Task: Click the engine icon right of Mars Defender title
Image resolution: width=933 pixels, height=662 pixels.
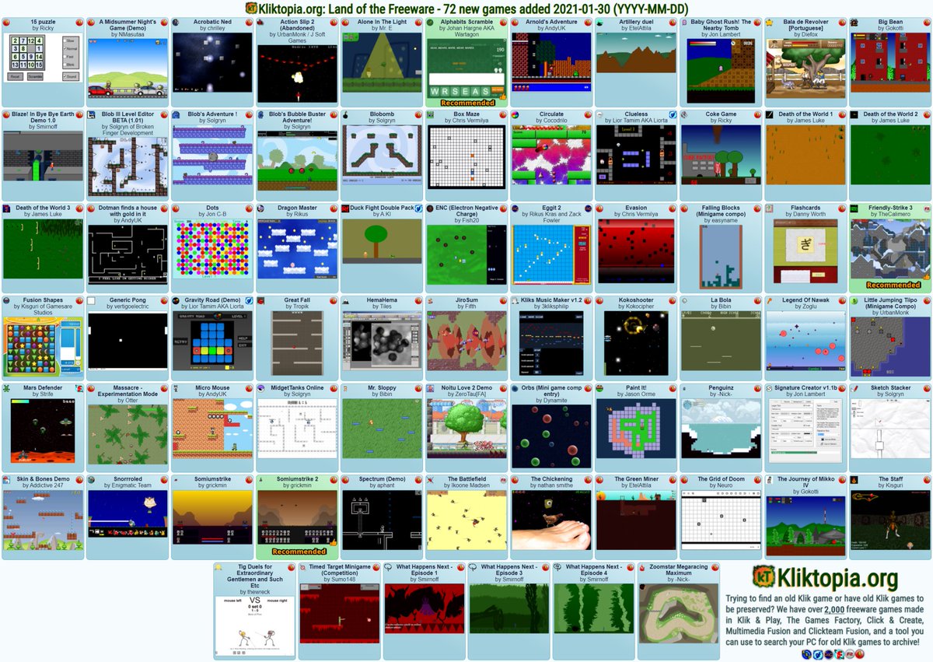Action: 79,388
